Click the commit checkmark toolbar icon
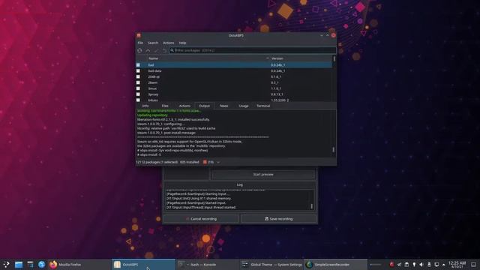 click(156, 50)
